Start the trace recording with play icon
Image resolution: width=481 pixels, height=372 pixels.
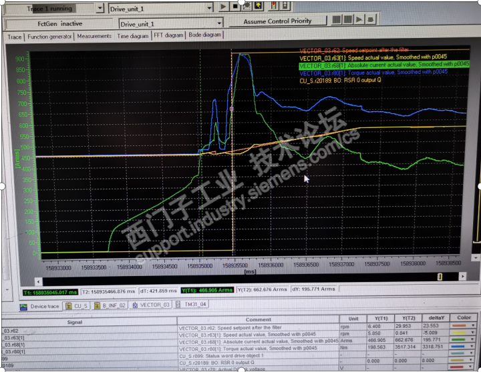pyautogui.click(x=223, y=7)
